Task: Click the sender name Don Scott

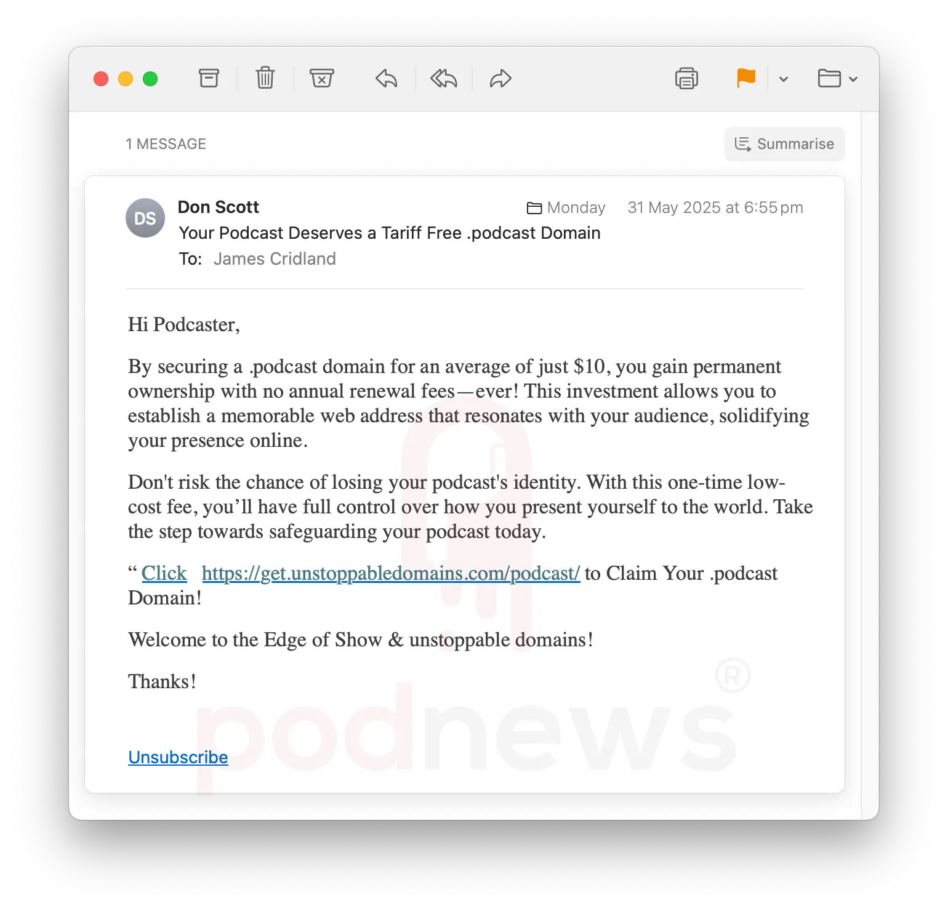Action: click(219, 207)
